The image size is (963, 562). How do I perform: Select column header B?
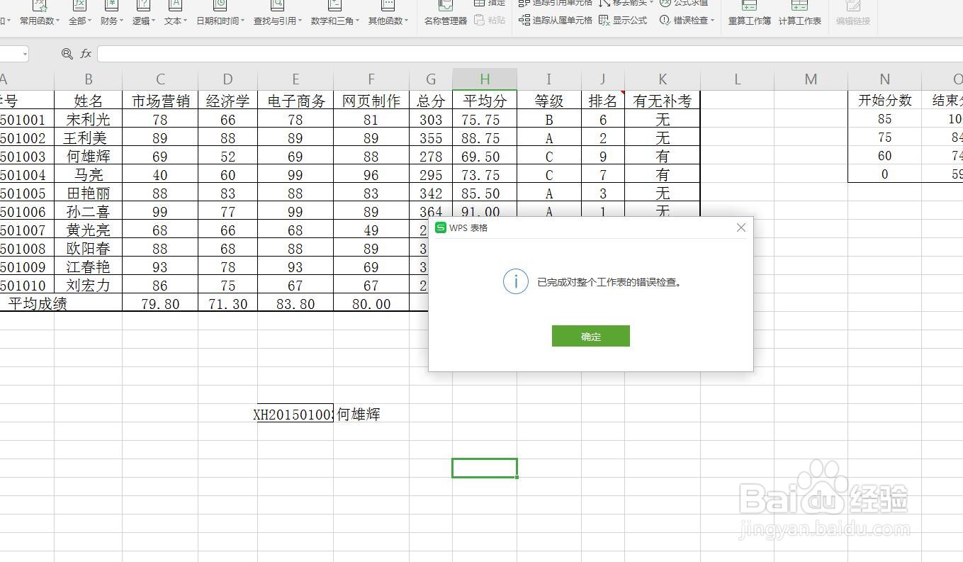click(x=88, y=79)
